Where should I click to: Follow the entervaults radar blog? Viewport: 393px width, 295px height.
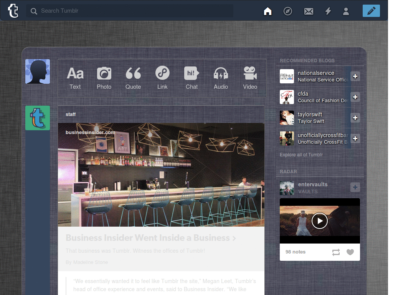click(x=355, y=187)
